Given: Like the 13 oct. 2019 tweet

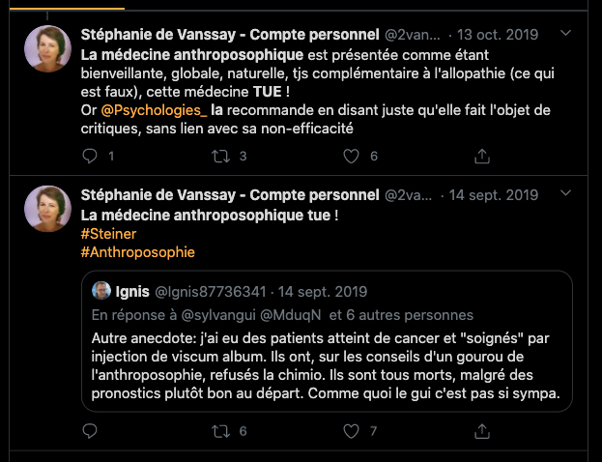Looking at the screenshot, I should 351,156.
